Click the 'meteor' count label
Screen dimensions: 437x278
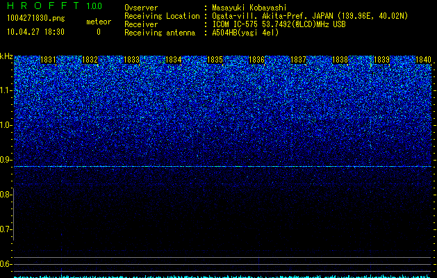(x=99, y=22)
